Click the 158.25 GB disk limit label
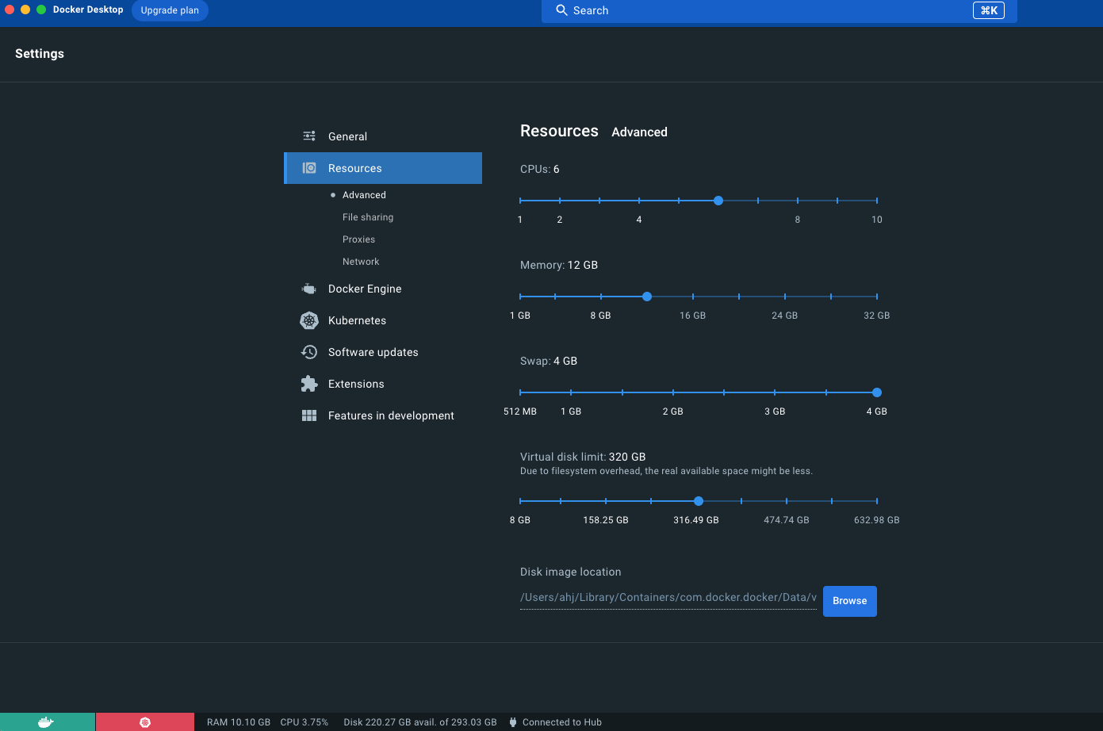This screenshot has height=731, width=1103. [x=606, y=520]
